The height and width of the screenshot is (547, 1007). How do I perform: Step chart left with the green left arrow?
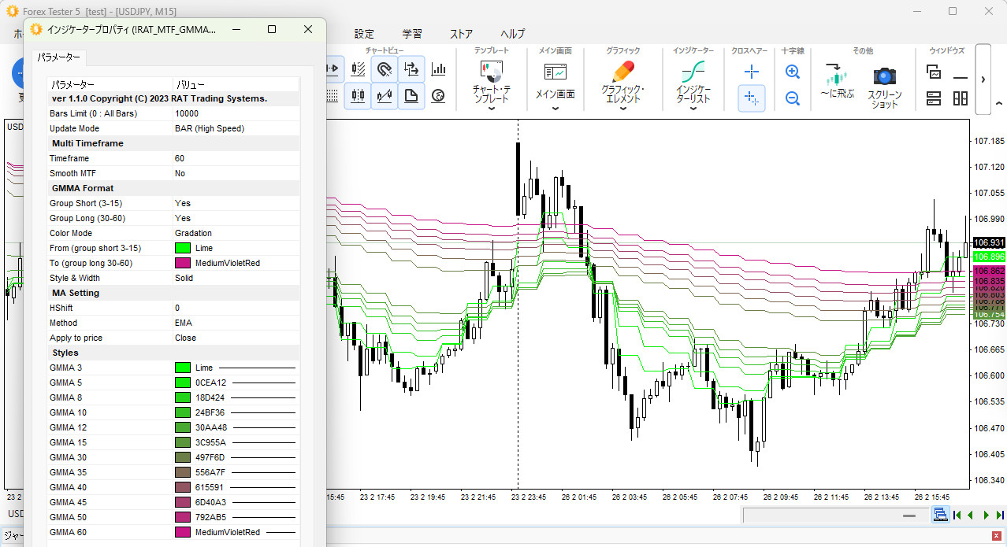tap(971, 516)
